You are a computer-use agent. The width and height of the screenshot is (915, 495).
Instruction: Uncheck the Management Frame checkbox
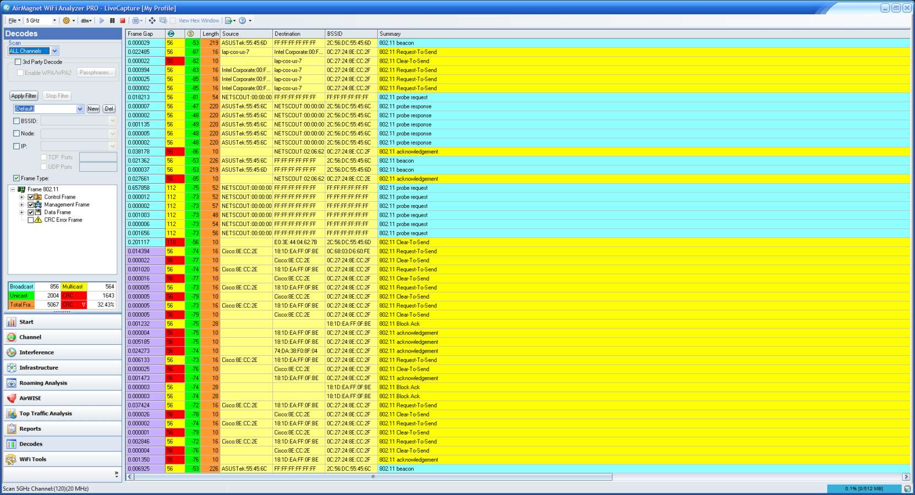(x=31, y=205)
